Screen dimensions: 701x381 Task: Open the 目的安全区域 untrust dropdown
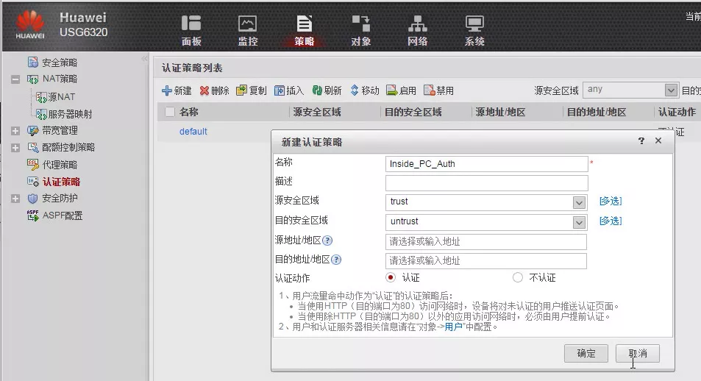click(579, 222)
